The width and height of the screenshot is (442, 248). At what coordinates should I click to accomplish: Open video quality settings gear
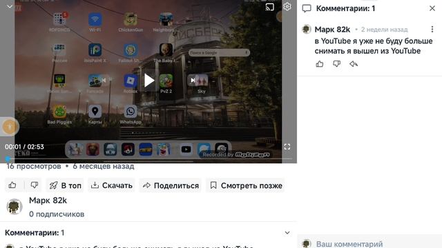coord(287,6)
